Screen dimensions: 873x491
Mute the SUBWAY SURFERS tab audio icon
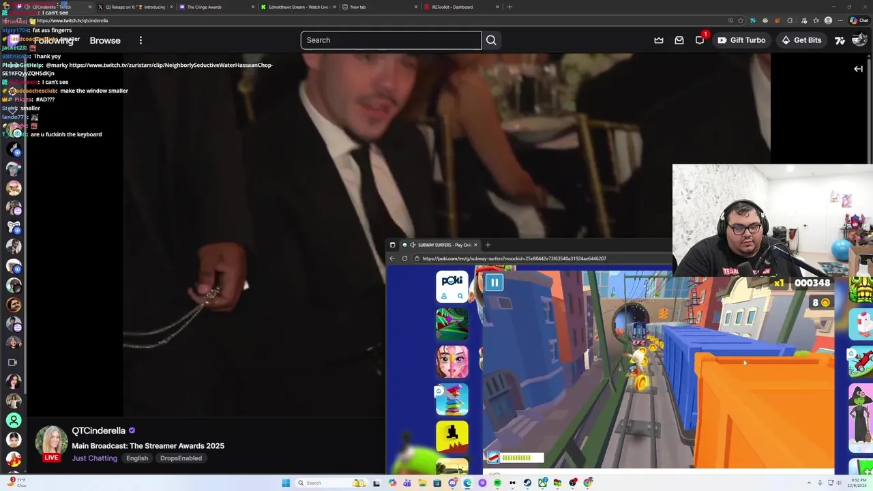pyautogui.click(x=413, y=245)
